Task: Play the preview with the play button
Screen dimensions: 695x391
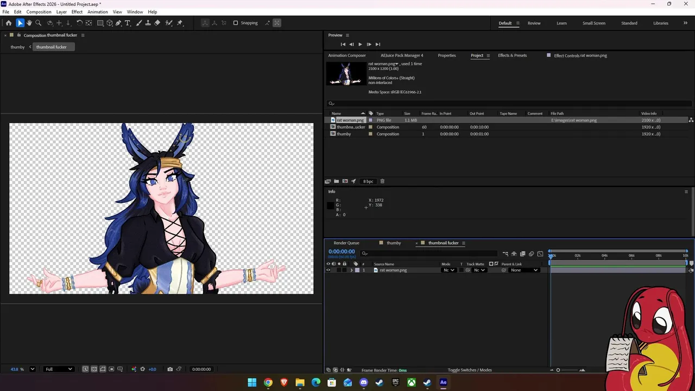Action: [360, 44]
